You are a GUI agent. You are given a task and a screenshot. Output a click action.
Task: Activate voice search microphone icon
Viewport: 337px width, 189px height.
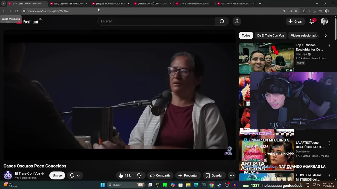[x=237, y=21]
